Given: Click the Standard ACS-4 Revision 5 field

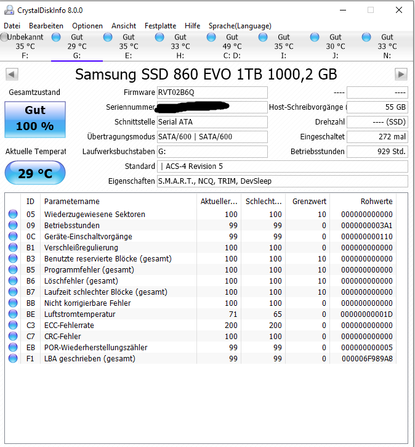Looking at the screenshot, I should point(283,166).
